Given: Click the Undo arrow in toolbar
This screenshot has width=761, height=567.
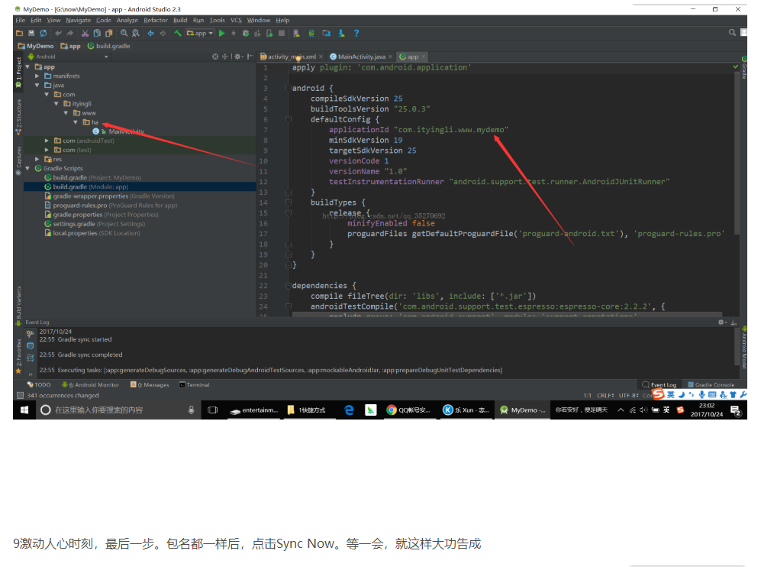Looking at the screenshot, I should point(58,34).
